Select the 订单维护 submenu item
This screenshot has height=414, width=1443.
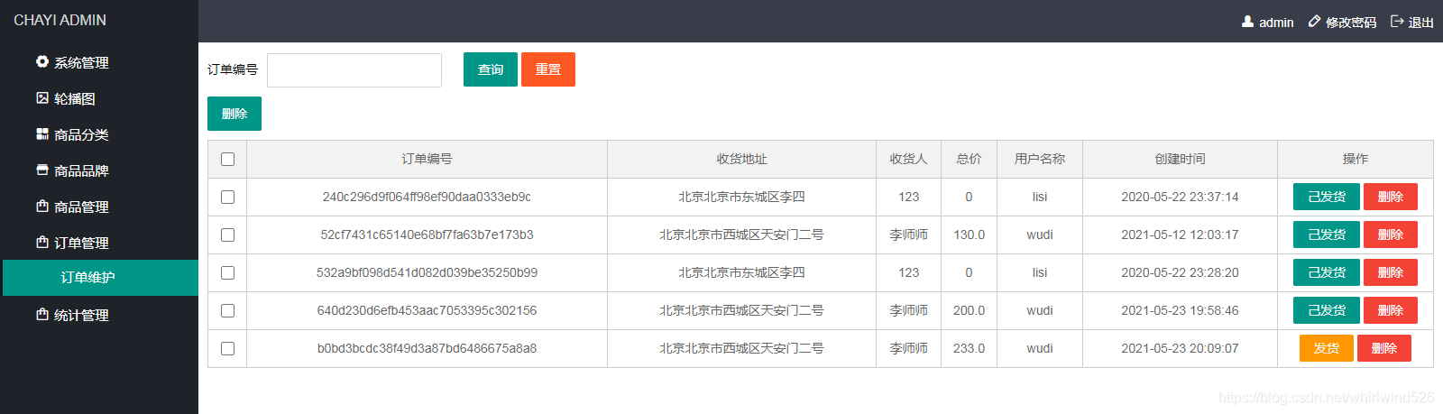click(99, 278)
